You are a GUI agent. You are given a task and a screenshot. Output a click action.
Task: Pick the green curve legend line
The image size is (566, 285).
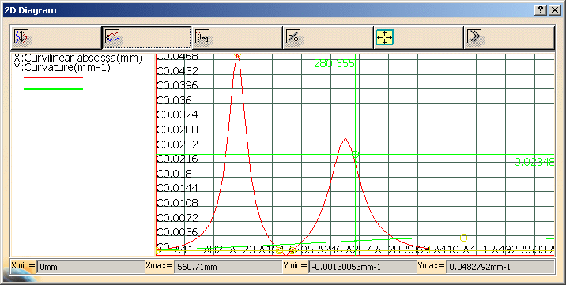click(54, 89)
